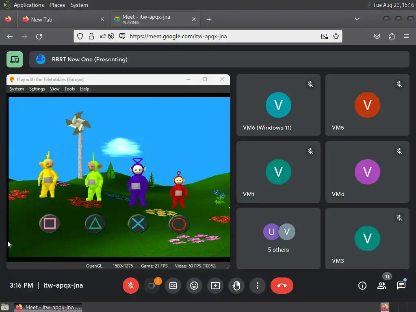Image resolution: width=416 pixels, height=312 pixels.
Task: Select the VM4 participant tile
Action: 367,172
